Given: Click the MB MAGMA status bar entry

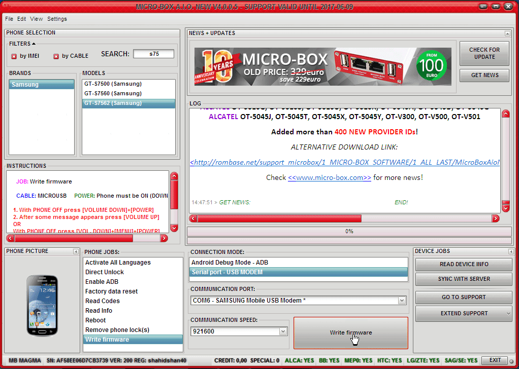Looking at the screenshot, I should pos(25,360).
